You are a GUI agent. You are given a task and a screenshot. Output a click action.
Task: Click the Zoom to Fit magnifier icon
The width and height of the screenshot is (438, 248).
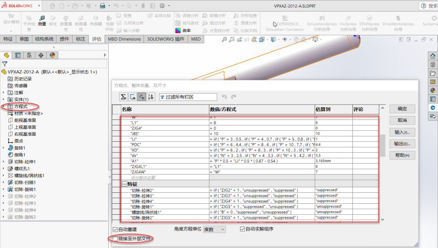[x=224, y=40]
